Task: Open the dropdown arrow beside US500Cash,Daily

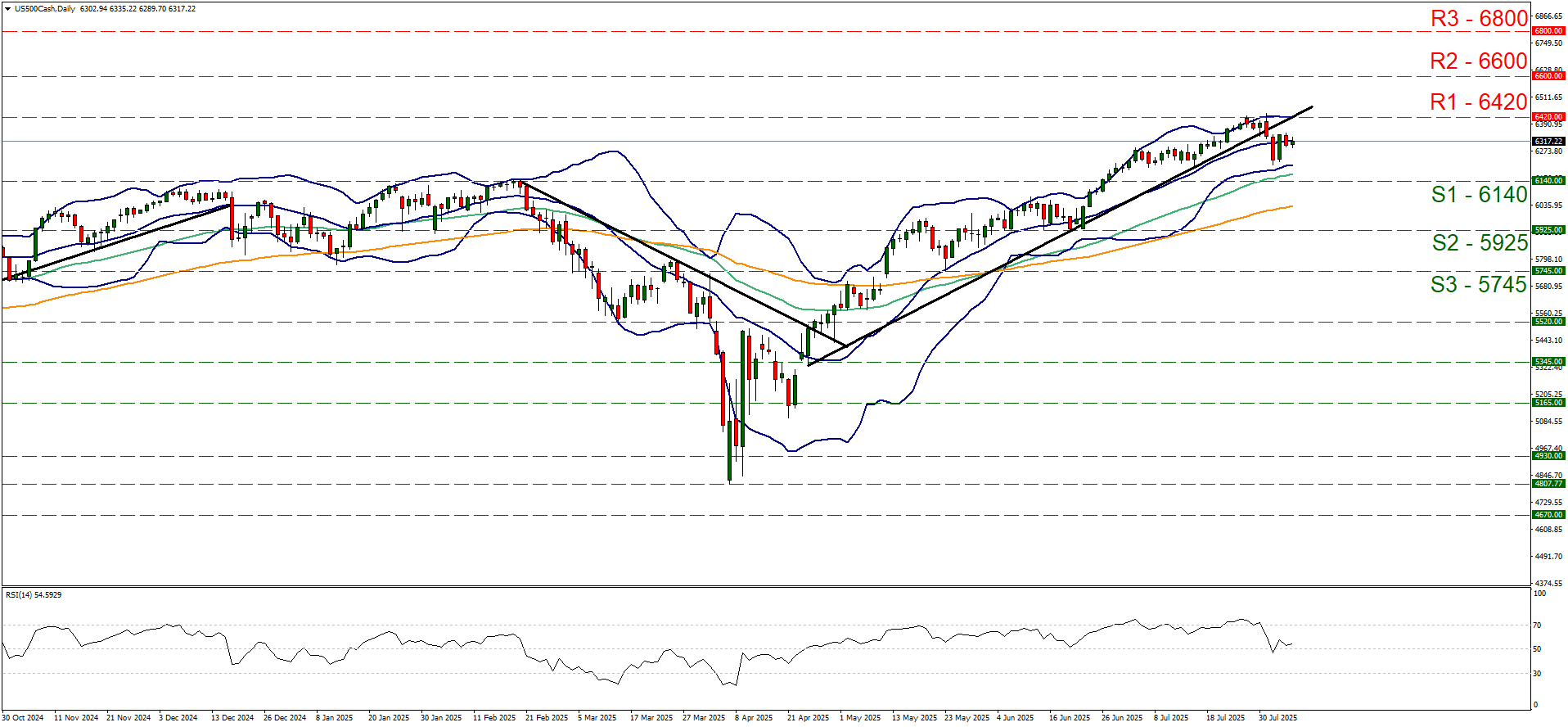Action: pyautogui.click(x=7, y=9)
